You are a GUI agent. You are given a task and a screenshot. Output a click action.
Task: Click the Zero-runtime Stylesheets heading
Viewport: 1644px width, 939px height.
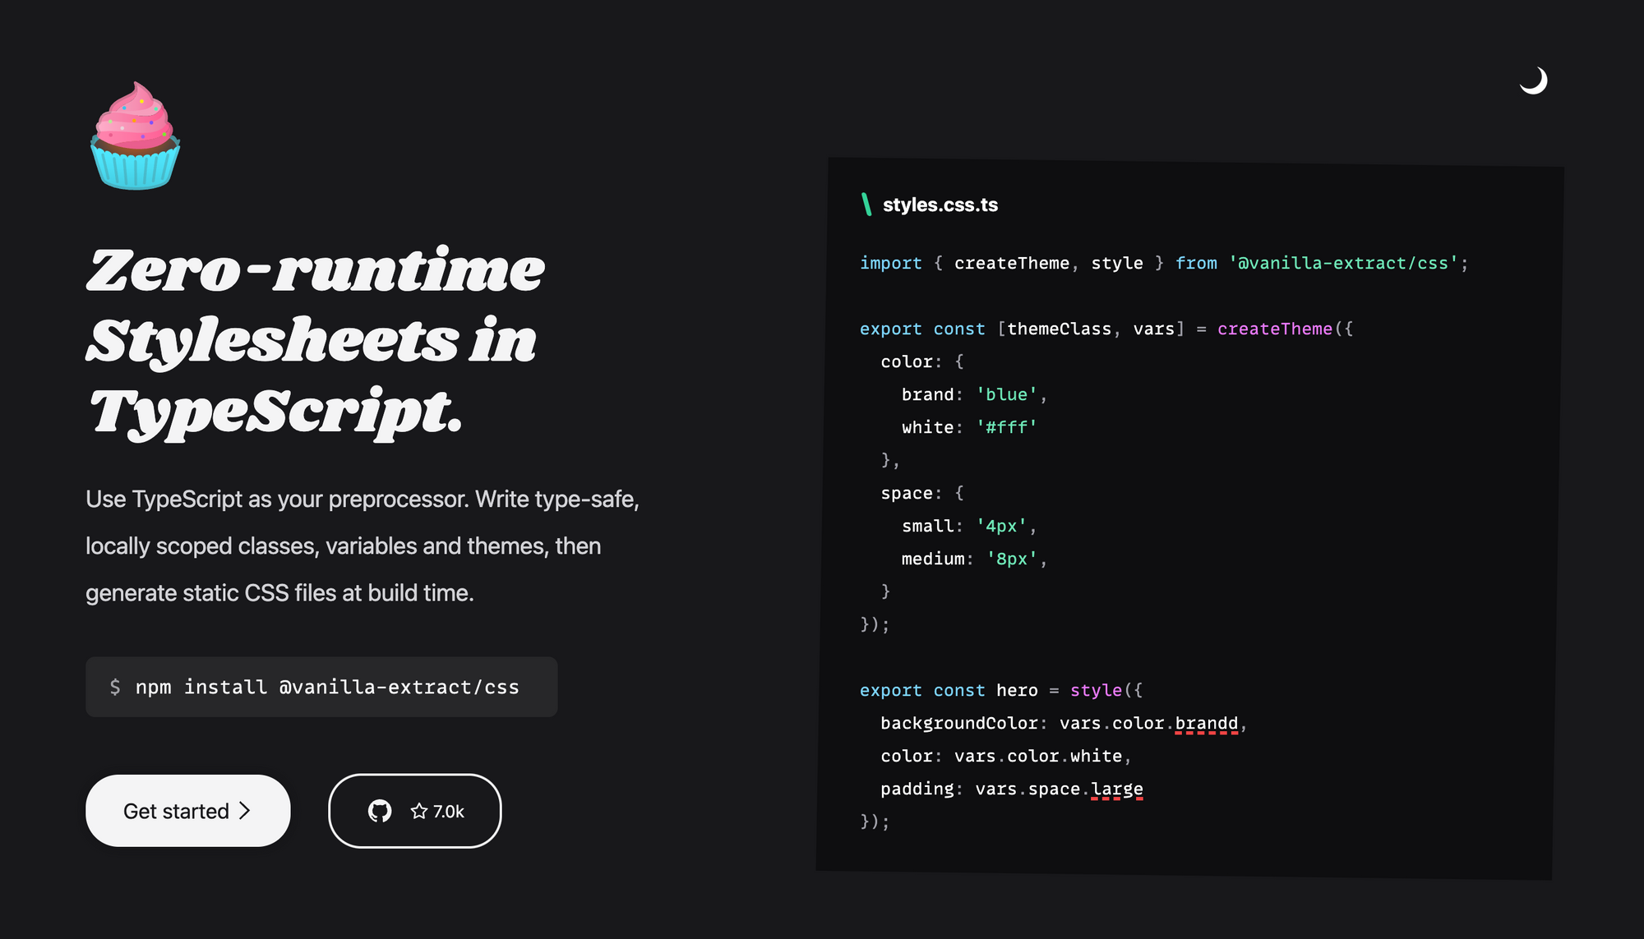315,340
